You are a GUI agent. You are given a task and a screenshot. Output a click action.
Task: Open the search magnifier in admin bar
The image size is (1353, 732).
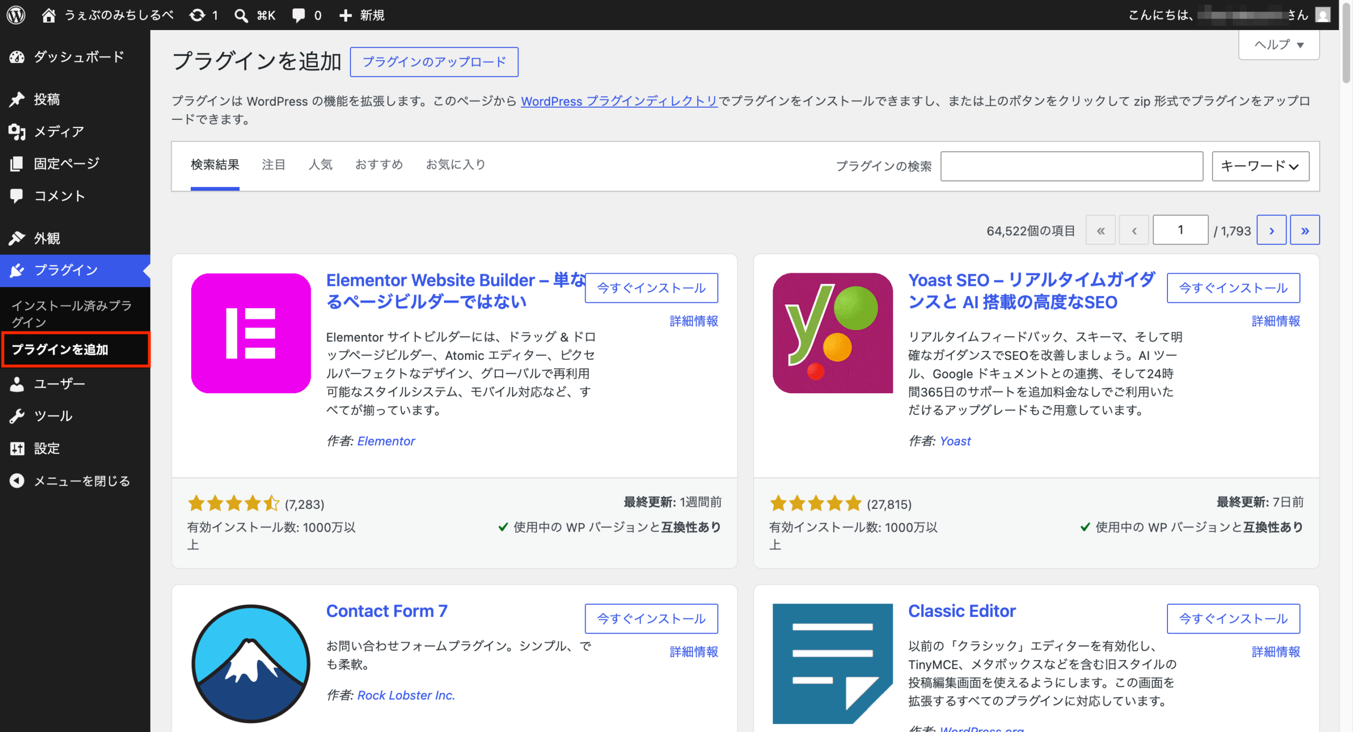(241, 15)
